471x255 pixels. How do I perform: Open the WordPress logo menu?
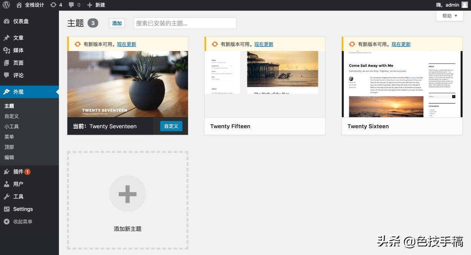[6, 5]
